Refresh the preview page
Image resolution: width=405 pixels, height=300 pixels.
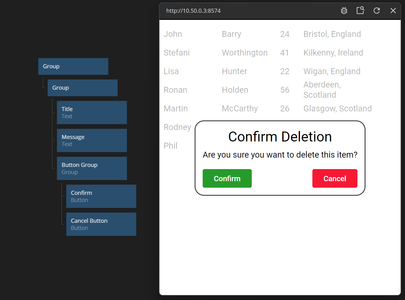[x=377, y=11]
